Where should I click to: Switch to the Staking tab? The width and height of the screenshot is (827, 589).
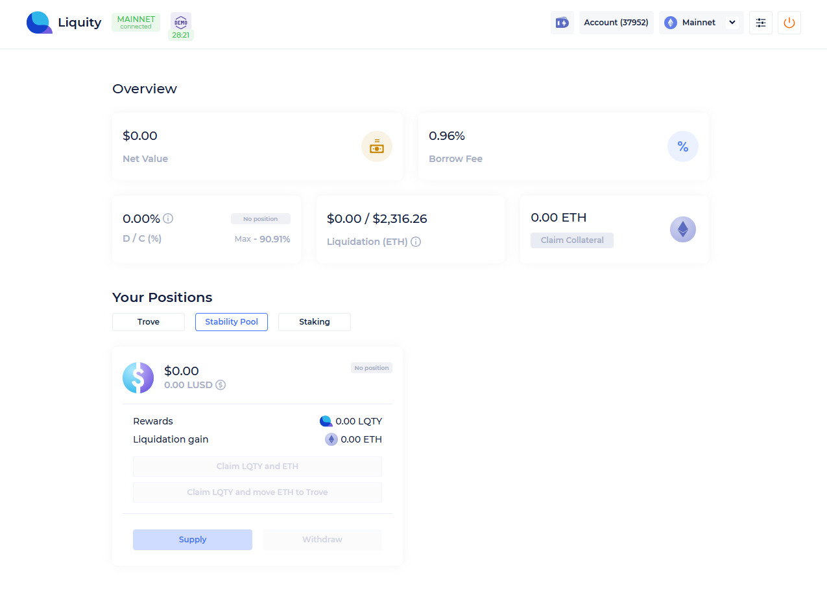(x=315, y=322)
